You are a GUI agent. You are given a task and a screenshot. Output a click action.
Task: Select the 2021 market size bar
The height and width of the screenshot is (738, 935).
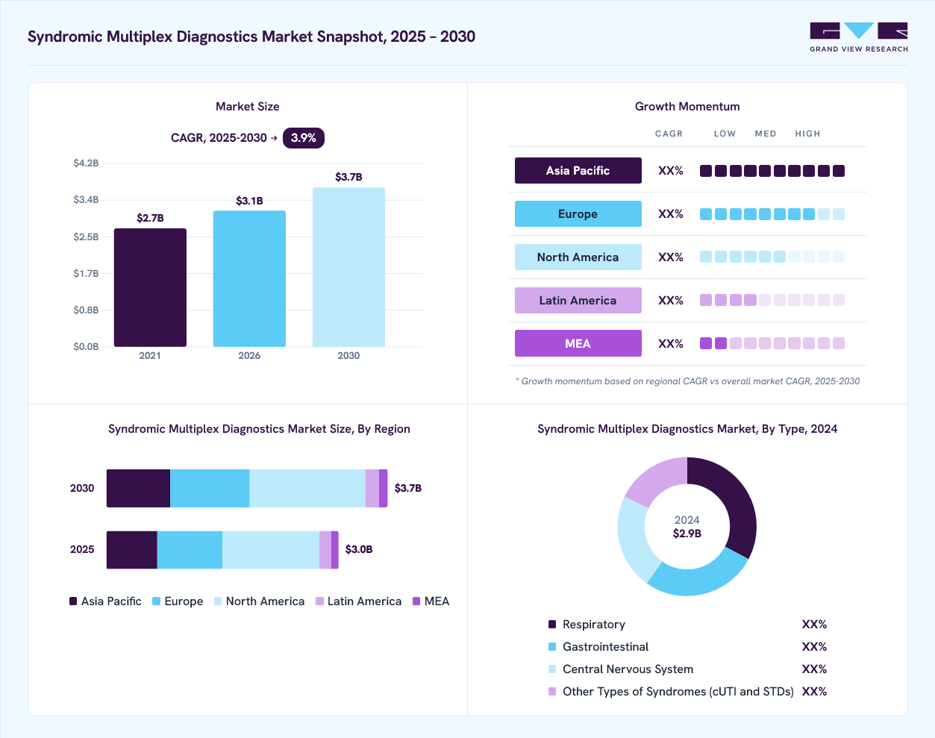pos(150,287)
